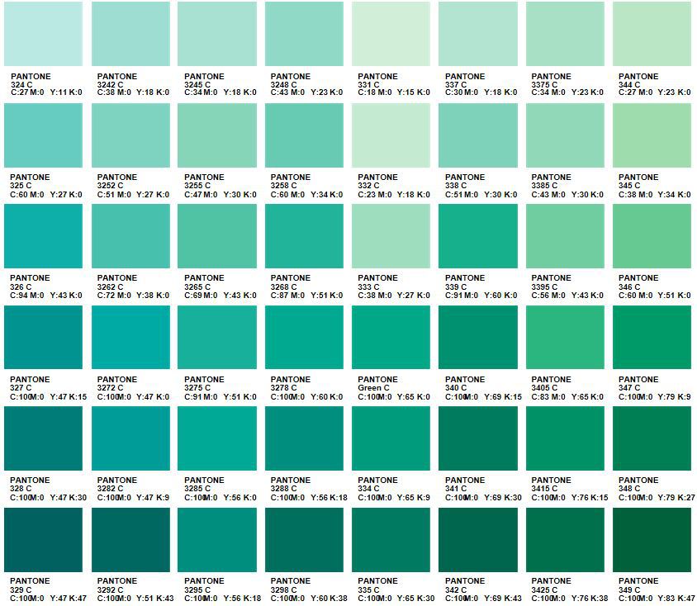The height and width of the screenshot is (606, 697).
Task: Click the text 'C:100 M:0 Y:76 K:38'
Action: pyautogui.click(x=570, y=599)
